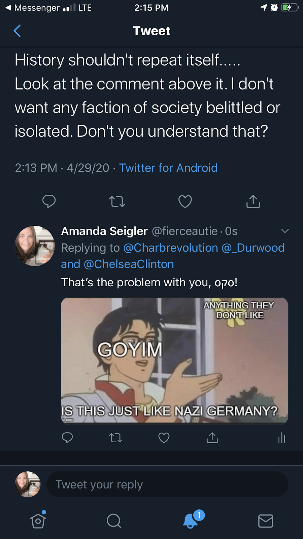The width and height of the screenshot is (303, 539).
Task: Share the main tweet
Action: [x=253, y=201]
